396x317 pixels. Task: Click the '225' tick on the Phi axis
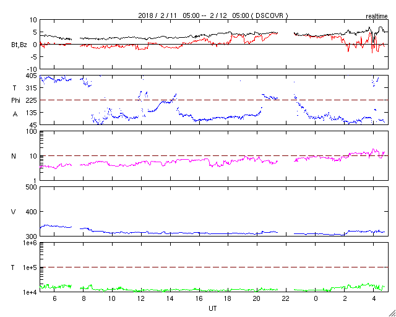[32, 100]
